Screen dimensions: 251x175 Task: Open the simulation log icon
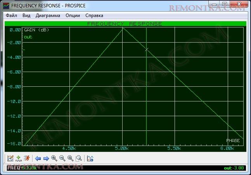tap(90, 158)
